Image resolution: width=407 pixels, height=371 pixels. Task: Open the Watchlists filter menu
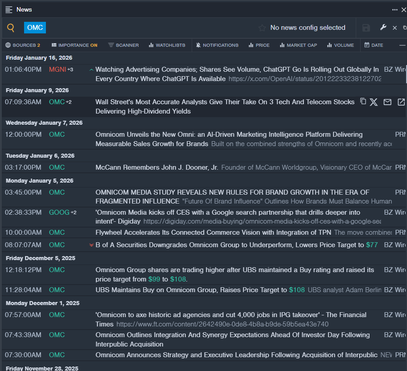pyautogui.click(x=167, y=45)
